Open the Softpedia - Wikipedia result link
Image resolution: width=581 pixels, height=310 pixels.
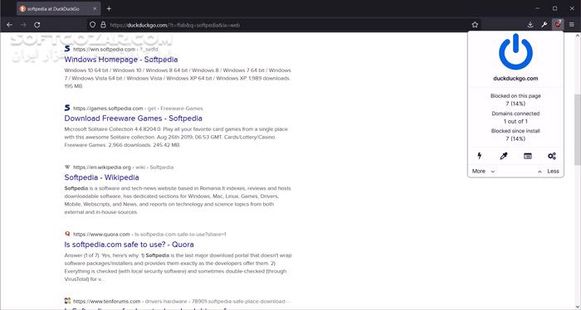101,177
